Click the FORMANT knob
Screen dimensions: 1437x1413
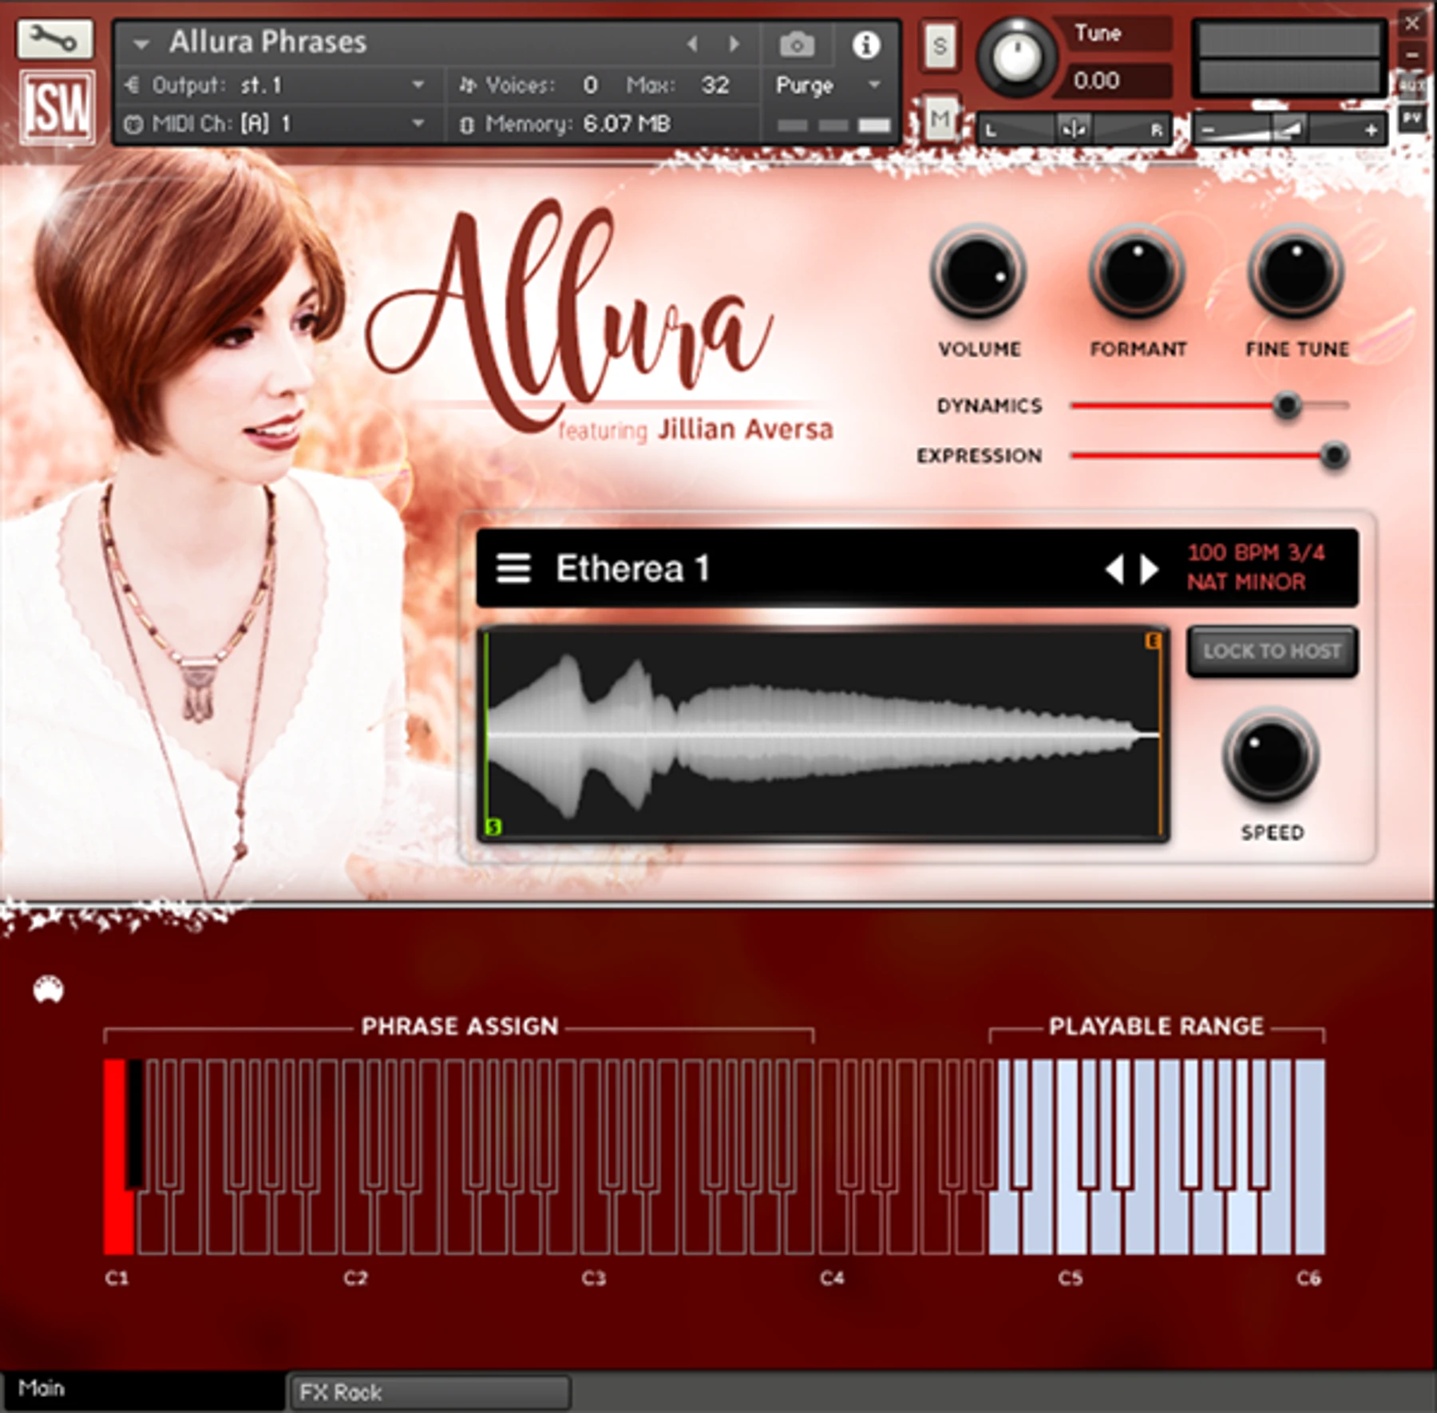click(x=1138, y=272)
